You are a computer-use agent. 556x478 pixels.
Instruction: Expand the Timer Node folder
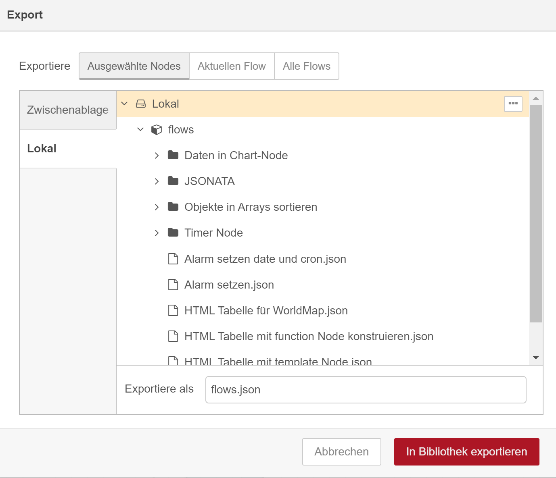click(x=157, y=233)
